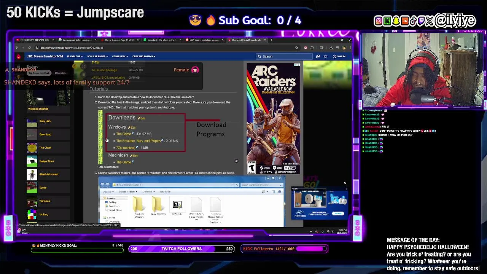Click the Windows Explorer tutorial screenshot
The height and width of the screenshot is (274, 487).
(x=191, y=201)
